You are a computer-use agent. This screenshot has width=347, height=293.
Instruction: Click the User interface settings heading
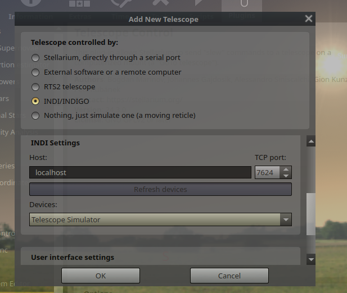73,258
